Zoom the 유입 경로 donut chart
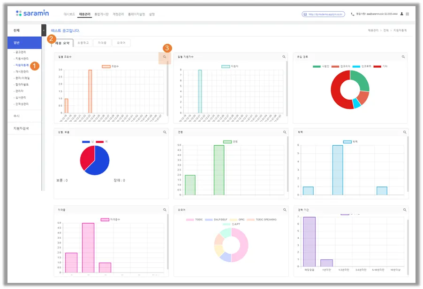Image resolution: width=423 pixels, height=289 pixels. coord(403,57)
